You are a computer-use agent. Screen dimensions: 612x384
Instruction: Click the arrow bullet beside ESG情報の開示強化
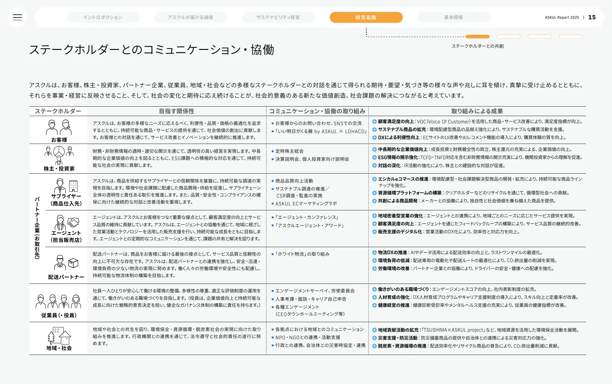[x=375, y=157]
